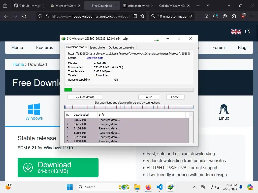Open Pocket save icon
This screenshot has height=193, width=258.
pos(207,16)
